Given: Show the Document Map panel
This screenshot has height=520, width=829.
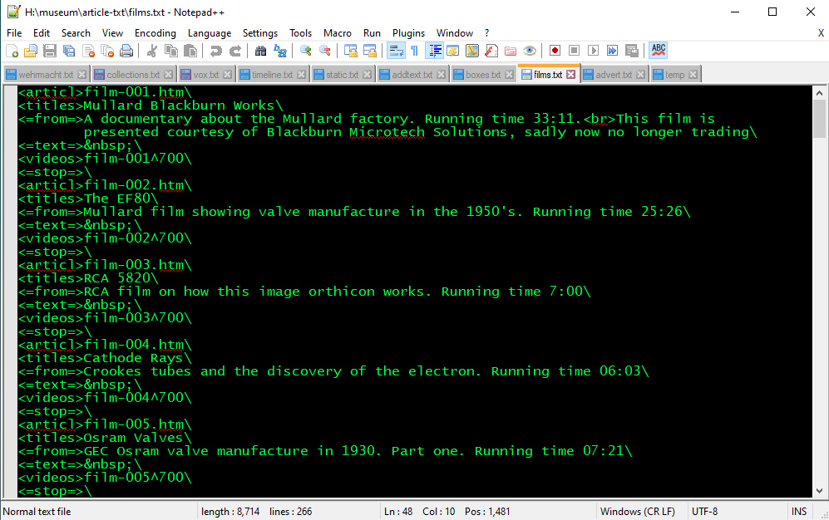Looking at the screenshot, I should click(472, 51).
